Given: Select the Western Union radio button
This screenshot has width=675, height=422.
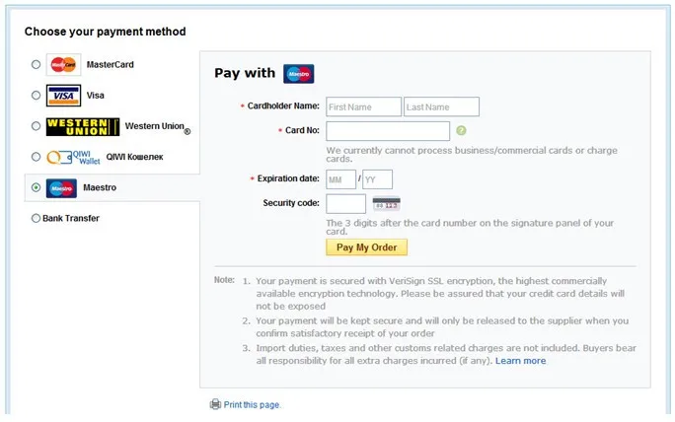Looking at the screenshot, I should tap(37, 126).
